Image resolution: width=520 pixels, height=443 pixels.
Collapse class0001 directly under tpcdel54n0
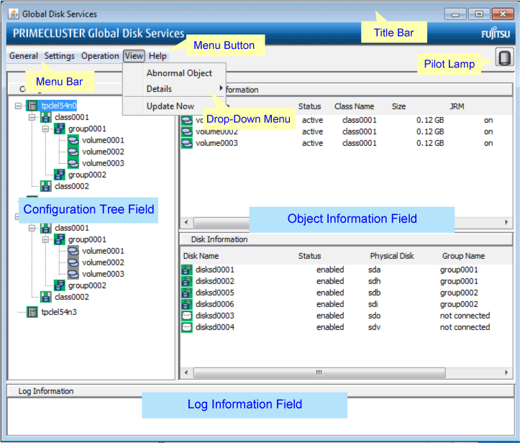point(32,117)
